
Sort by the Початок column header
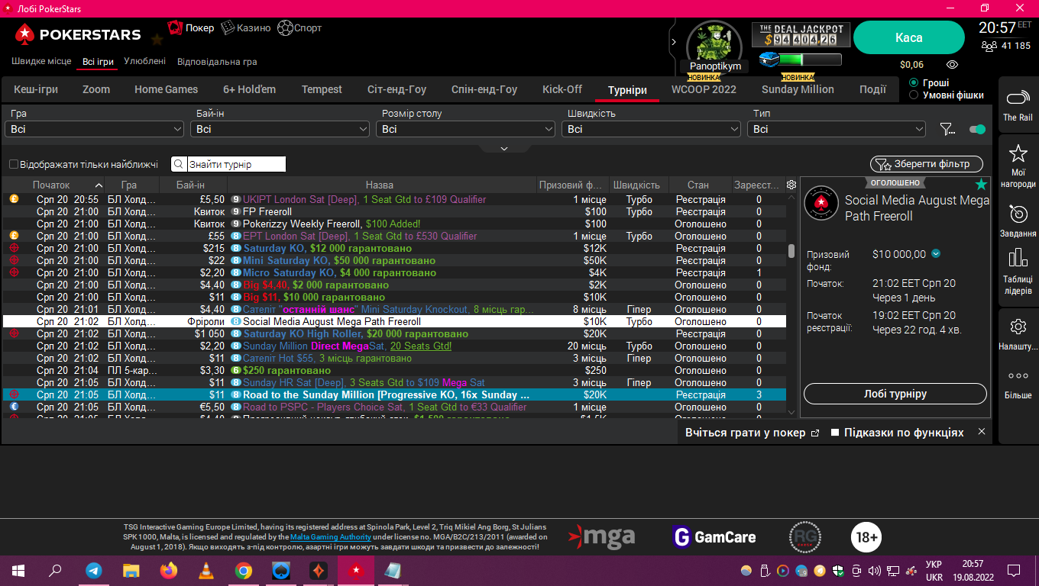(51, 185)
